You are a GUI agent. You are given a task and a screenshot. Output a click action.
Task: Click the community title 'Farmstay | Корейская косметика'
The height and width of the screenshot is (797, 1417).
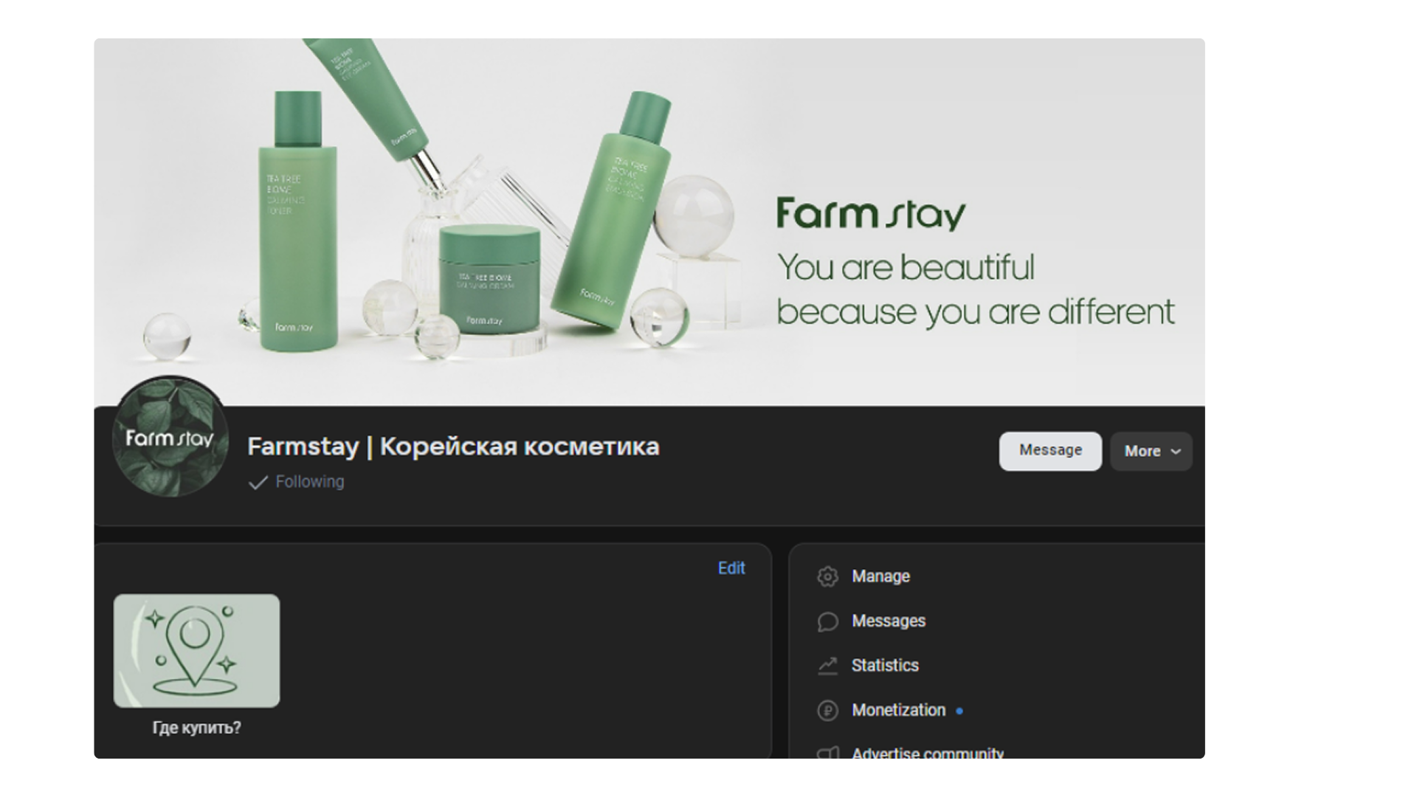click(x=453, y=446)
